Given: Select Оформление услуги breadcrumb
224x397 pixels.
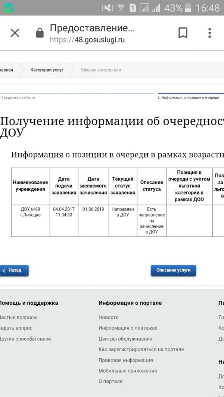Looking at the screenshot, I should pyautogui.click(x=101, y=70).
